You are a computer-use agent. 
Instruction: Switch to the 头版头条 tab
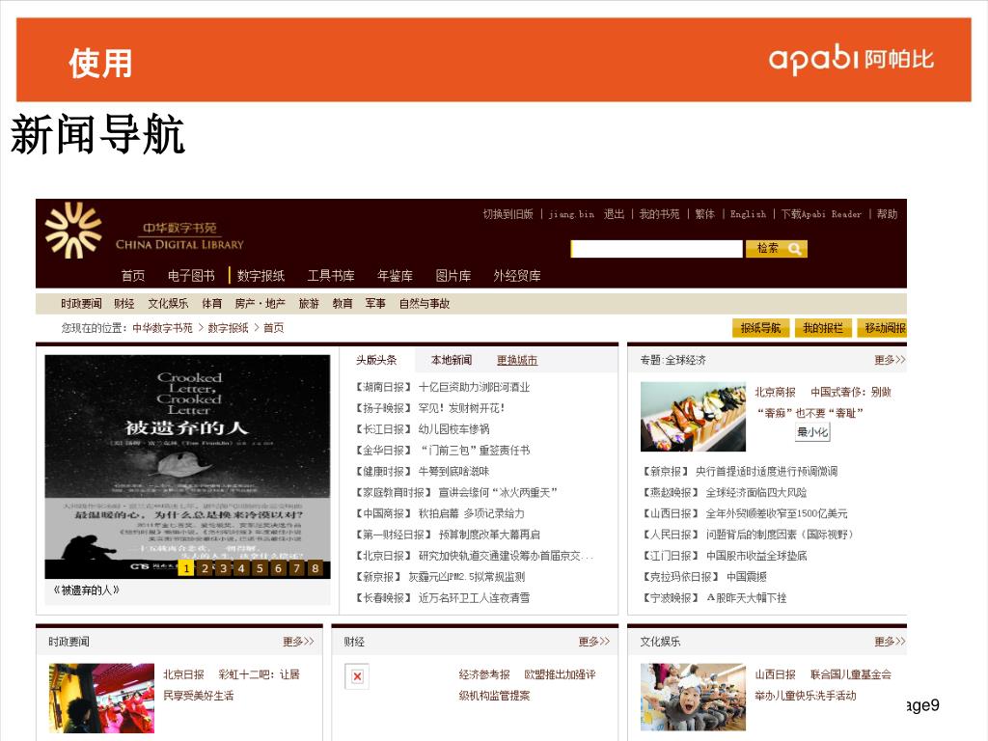pos(376,361)
